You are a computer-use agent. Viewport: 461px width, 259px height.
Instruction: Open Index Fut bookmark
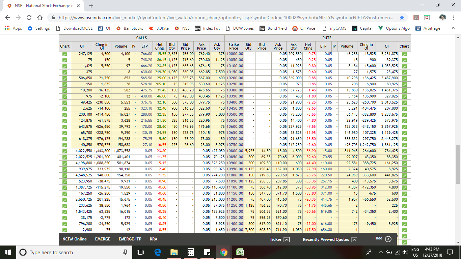208,28
